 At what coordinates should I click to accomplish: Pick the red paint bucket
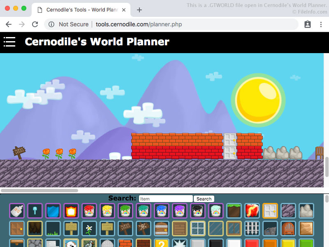(89, 211)
